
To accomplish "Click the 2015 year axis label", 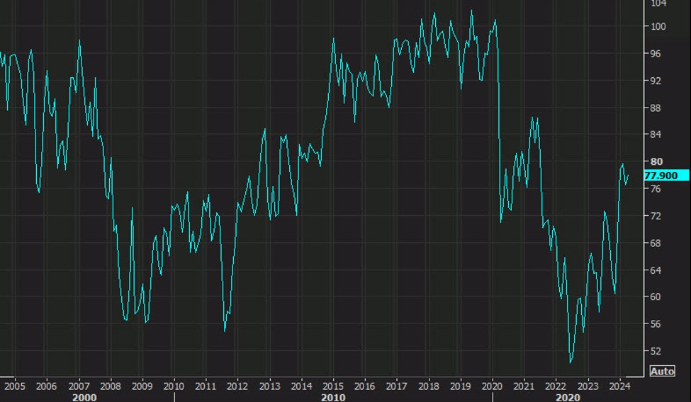I will click(x=332, y=386).
